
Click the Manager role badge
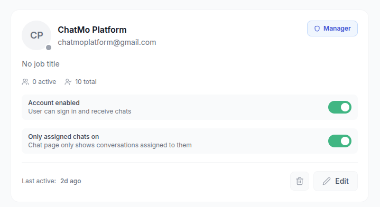click(x=332, y=29)
